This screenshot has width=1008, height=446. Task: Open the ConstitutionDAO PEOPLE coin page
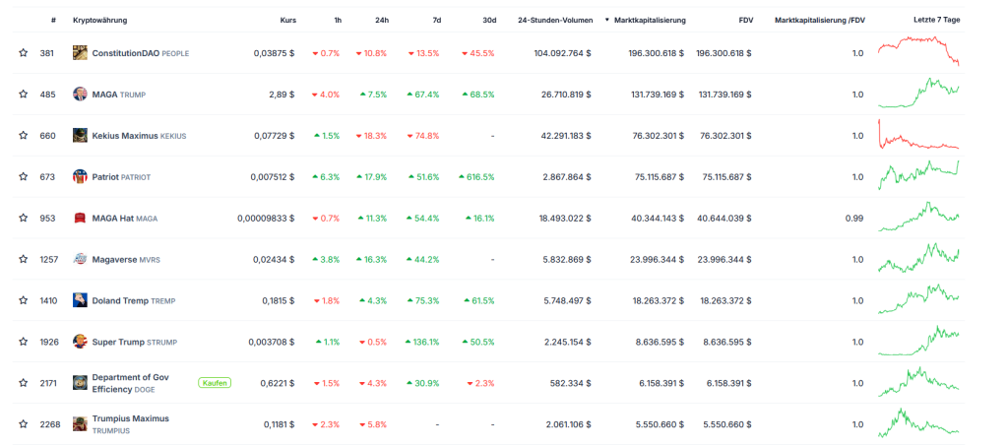coord(141,53)
